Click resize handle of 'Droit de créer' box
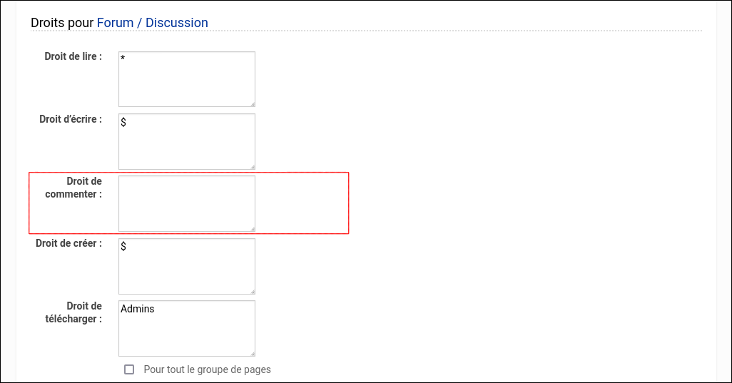 point(252,291)
